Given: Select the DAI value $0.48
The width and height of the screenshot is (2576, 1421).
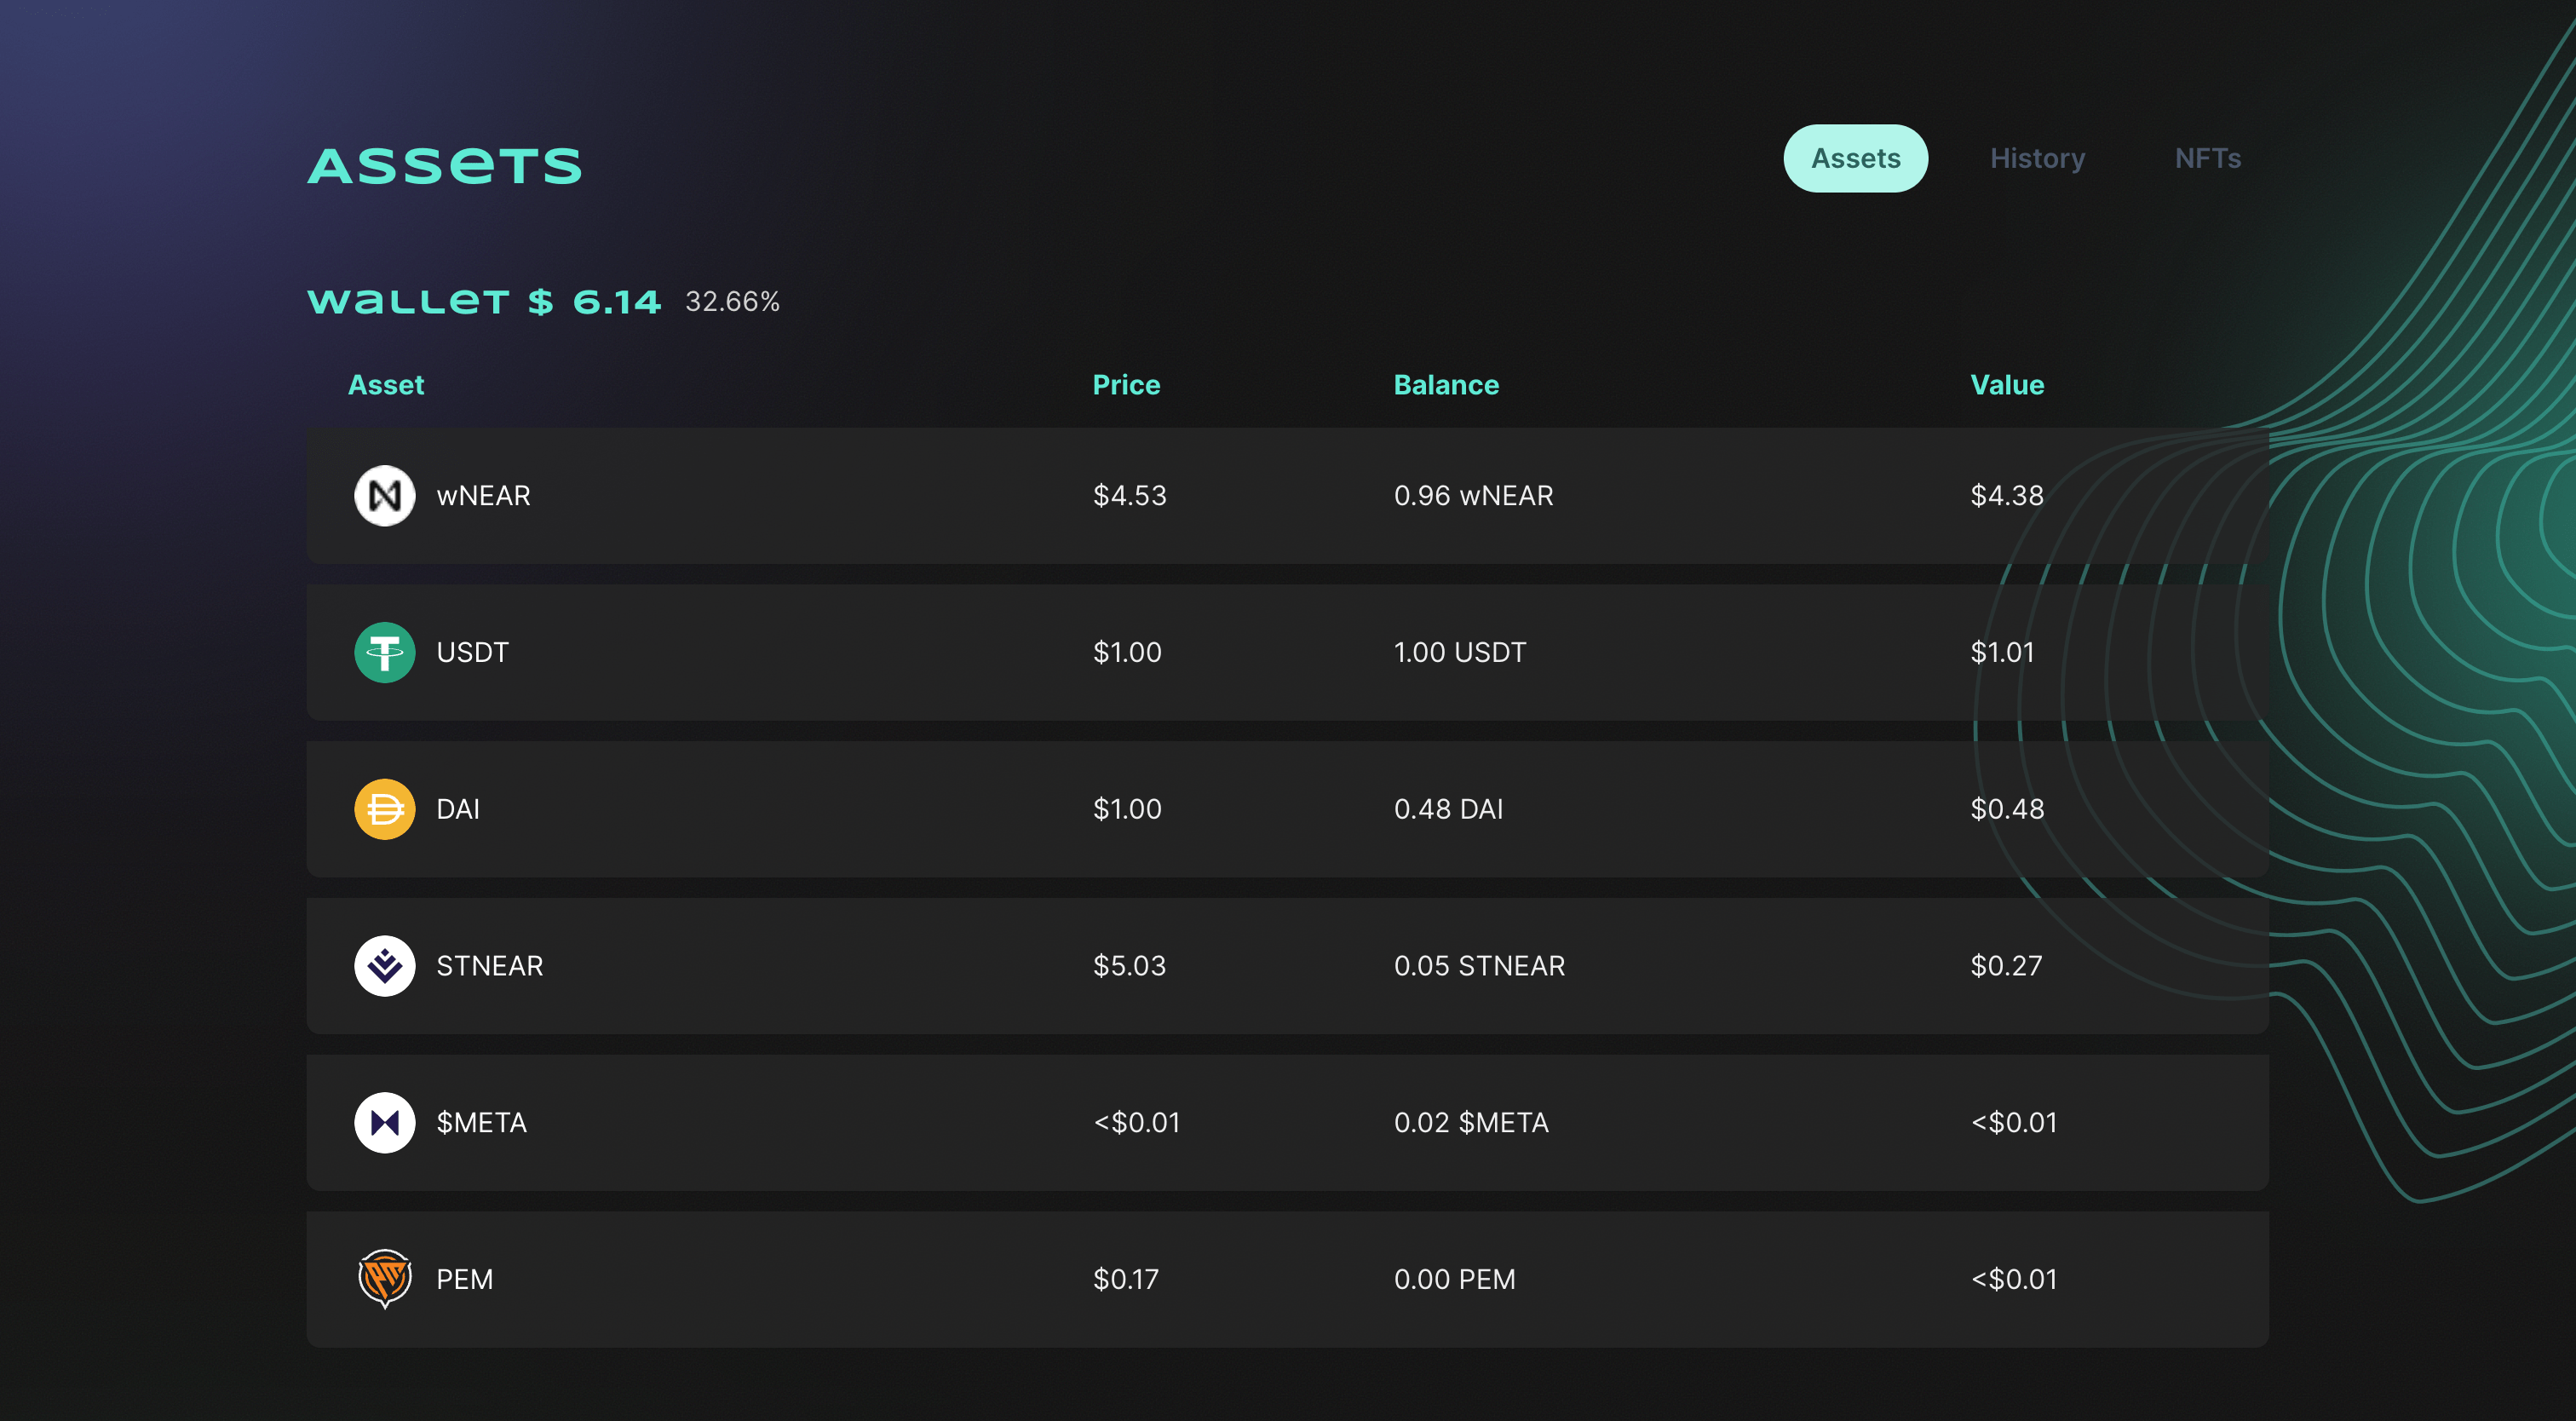Looking at the screenshot, I should point(2006,809).
